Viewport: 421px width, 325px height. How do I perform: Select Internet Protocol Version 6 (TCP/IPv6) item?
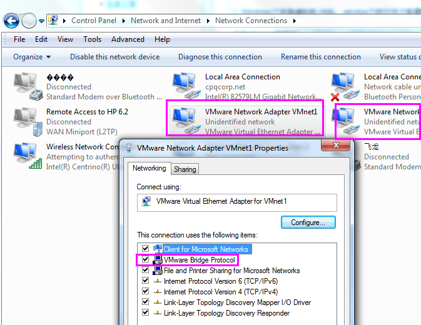pos(221,281)
